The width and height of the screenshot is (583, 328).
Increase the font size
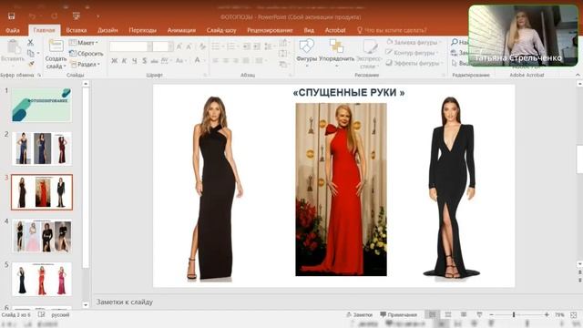point(179,46)
